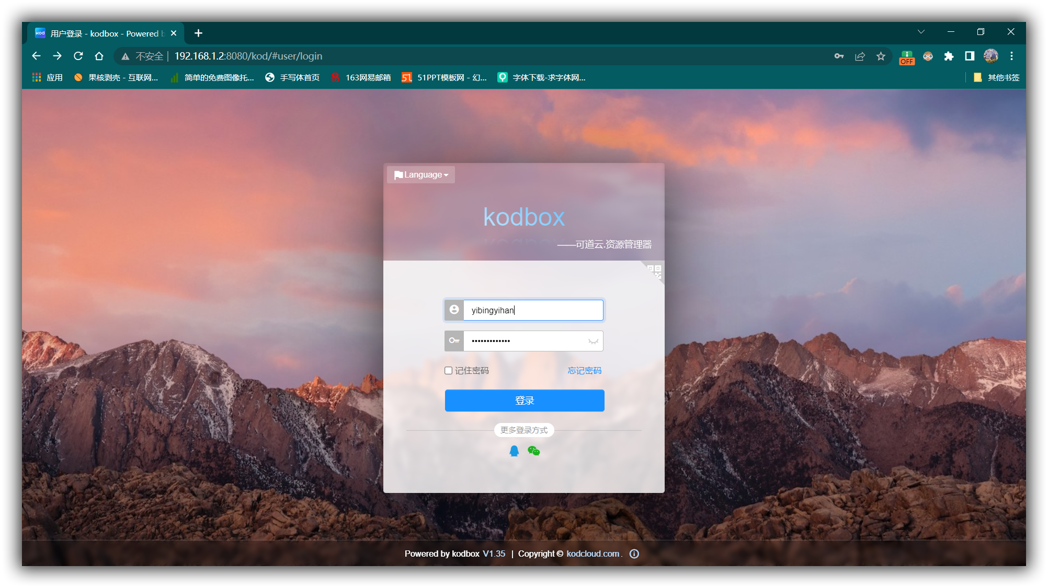Image resolution: width=1048 pixels, height=588 pixels.
Task: Click the key icon beside password field
Action: point(454,341)
